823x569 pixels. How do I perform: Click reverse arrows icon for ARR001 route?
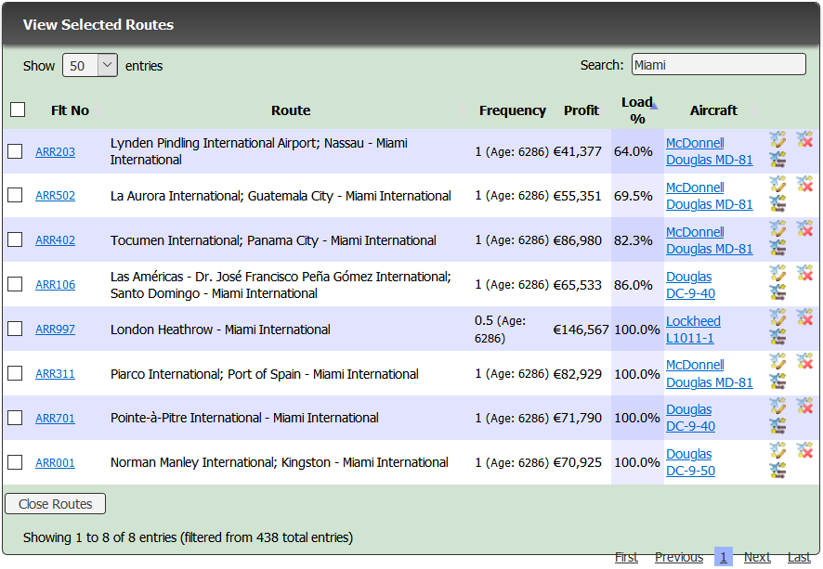[x=777, y=471]
